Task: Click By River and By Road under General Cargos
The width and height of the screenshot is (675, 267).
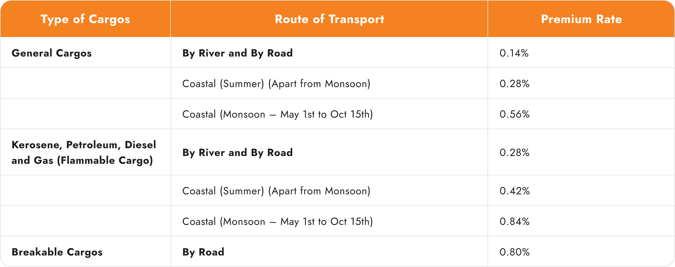Action: [237, 53]
